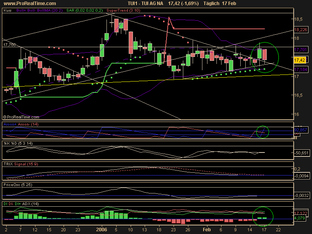The image size is (312, 234).
Task: Select the Kurs panel label
Action: (x=7, y=11)
